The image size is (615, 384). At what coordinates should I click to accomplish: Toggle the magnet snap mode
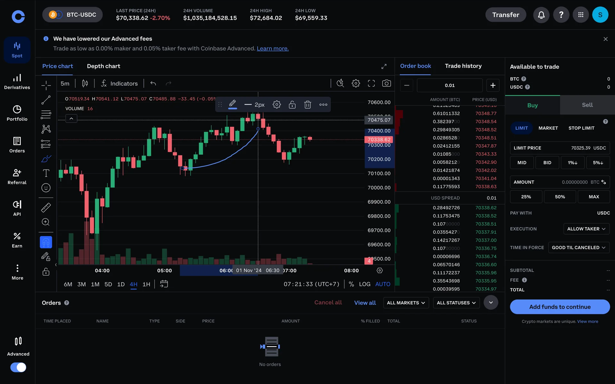[46, 242]
